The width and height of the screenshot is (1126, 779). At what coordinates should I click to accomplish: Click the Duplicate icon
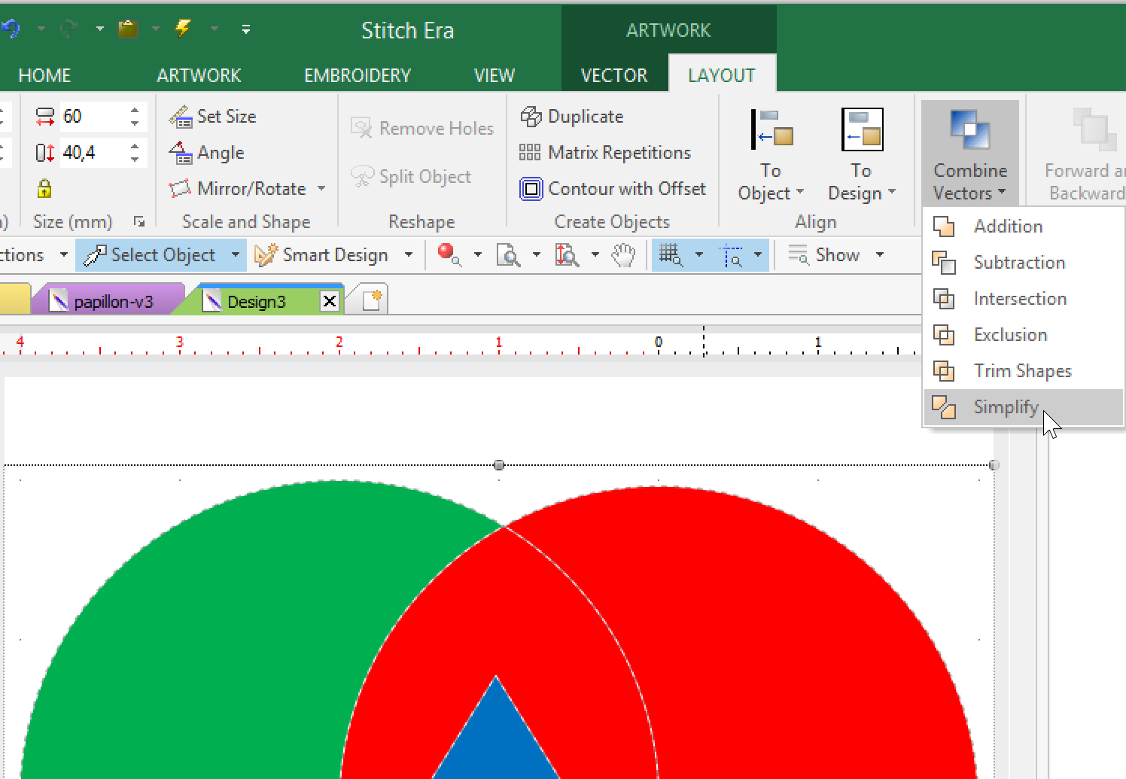click(x=531, y=117)
